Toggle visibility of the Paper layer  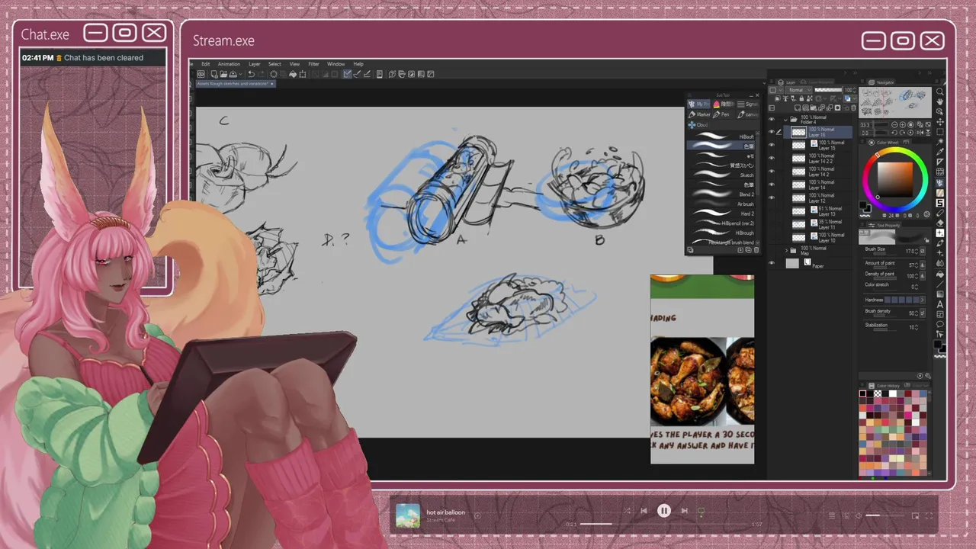point(772,263)
